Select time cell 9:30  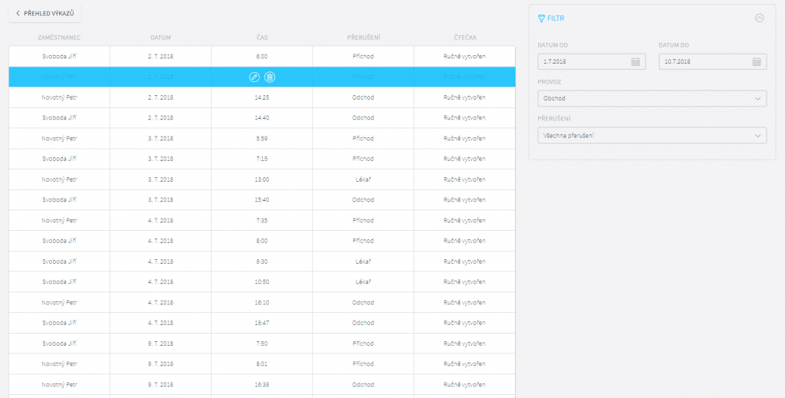262,261
